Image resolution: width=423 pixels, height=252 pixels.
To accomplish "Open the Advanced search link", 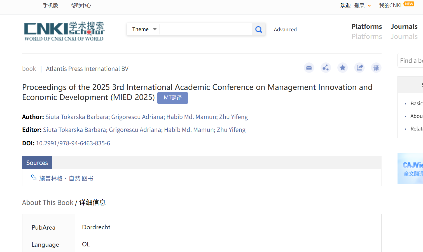I will point(285,29).
